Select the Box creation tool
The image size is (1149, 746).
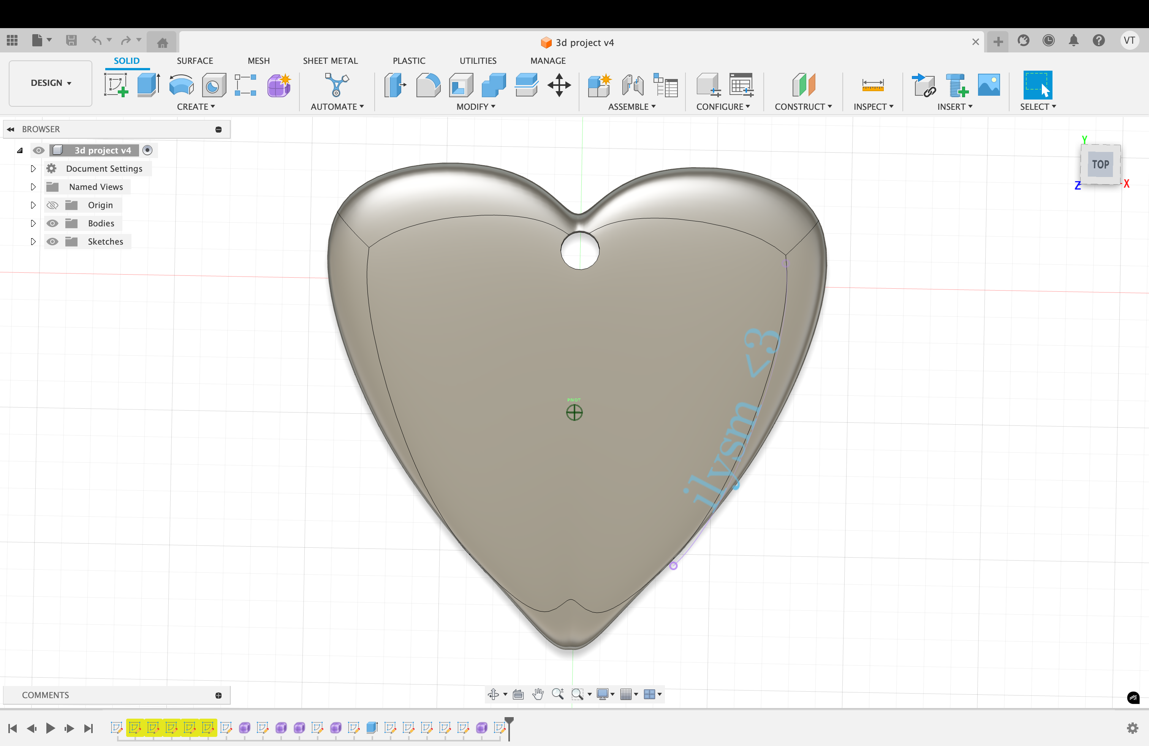[x=148, y=85]
